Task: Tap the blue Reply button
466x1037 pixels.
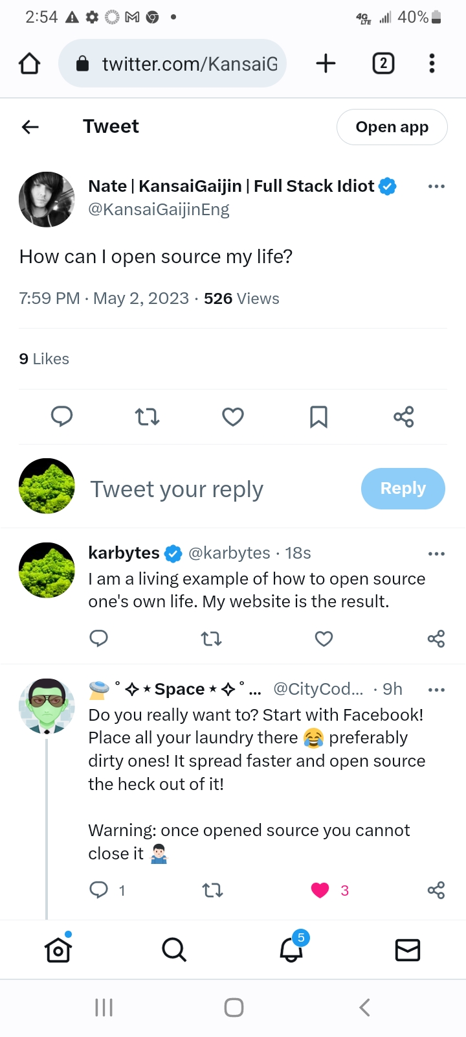Action: coord(403,488)
